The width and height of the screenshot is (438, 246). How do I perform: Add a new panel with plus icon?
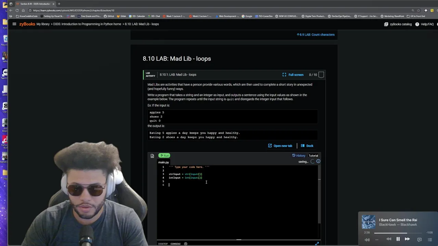[185, 244]
